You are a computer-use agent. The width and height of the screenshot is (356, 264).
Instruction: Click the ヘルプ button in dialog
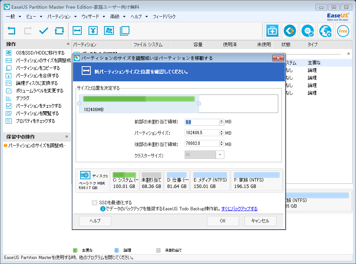point(95,221)
